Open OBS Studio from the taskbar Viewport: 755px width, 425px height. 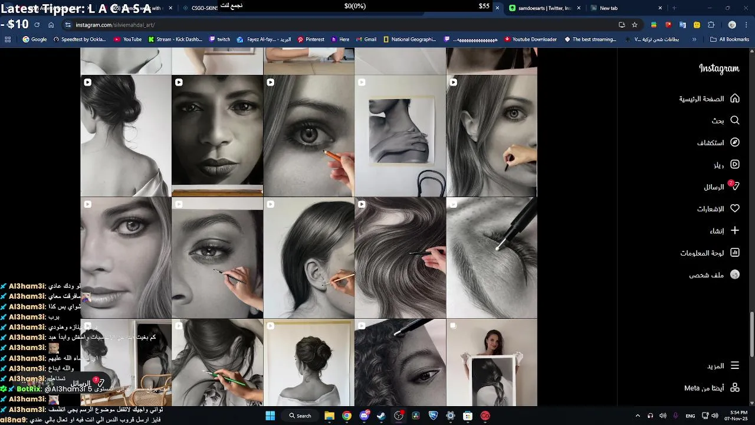(399, 416)
